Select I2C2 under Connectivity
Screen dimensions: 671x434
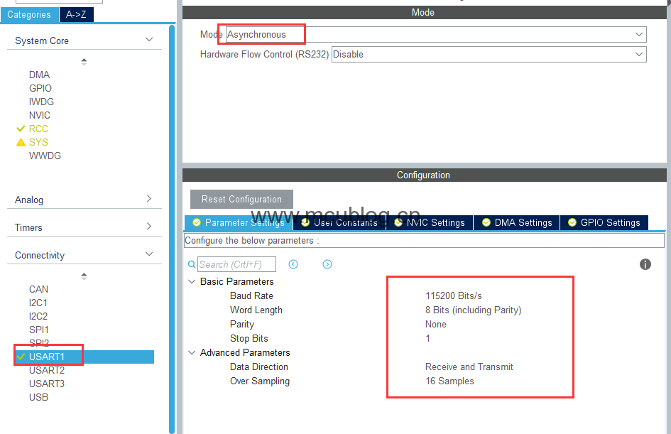pos(38,316)
